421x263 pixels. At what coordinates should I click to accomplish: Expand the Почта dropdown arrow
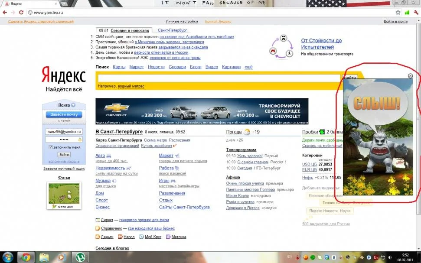(x=73, y=105)
